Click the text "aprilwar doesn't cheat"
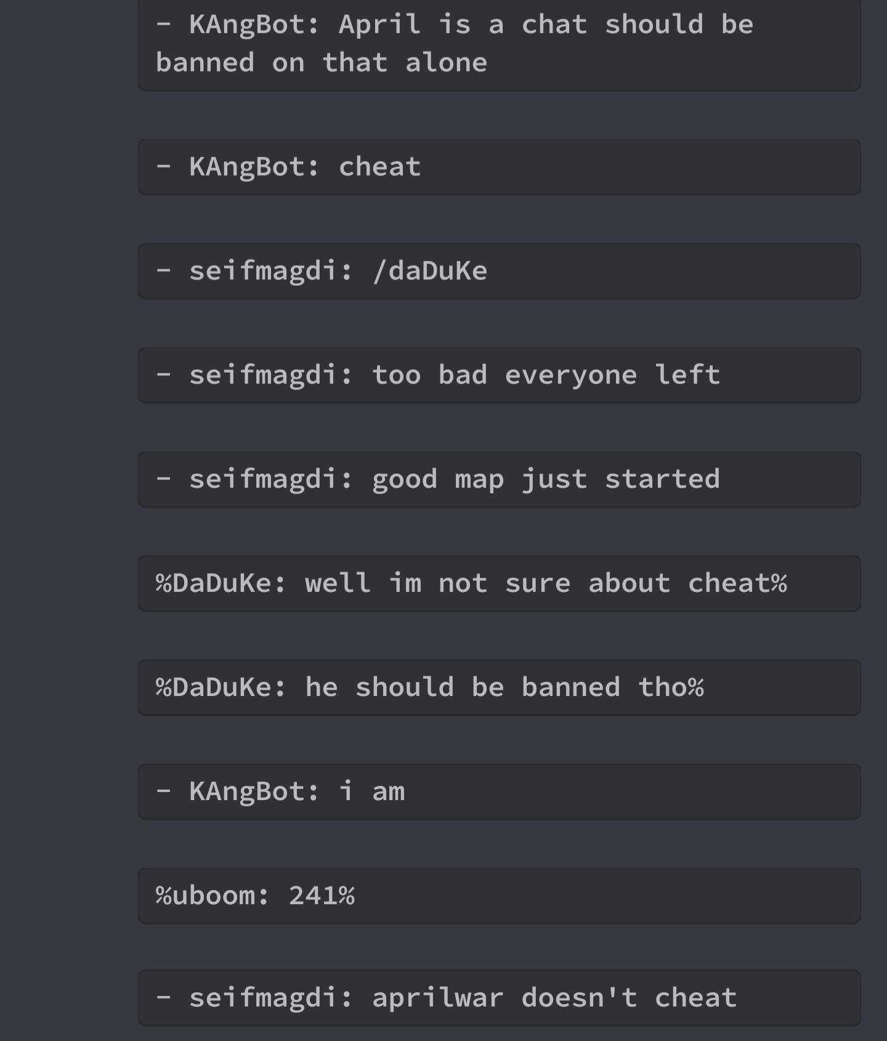This screenshot has width=887, height=1041. click(554, 998)
